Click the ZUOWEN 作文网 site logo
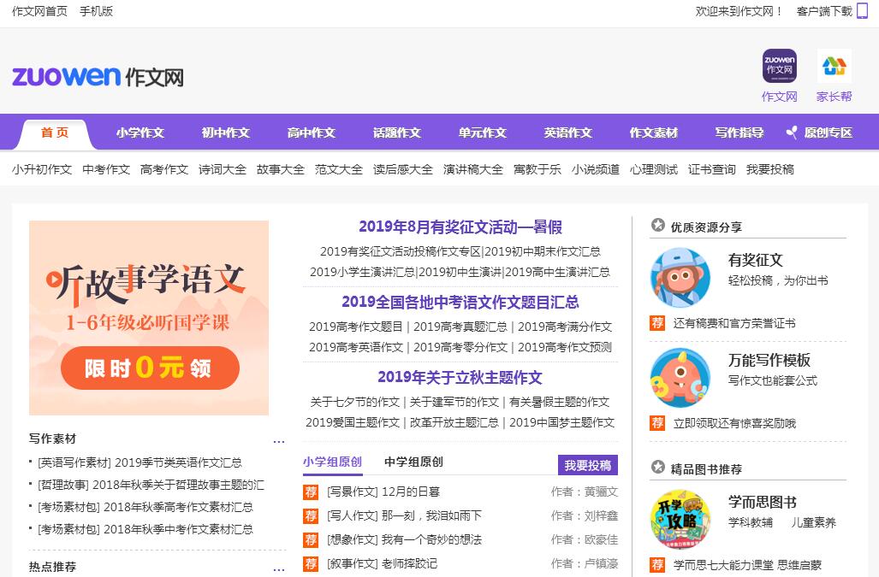Image resolution: width=879 pixels, height=577 pixels. pos(98,77)
